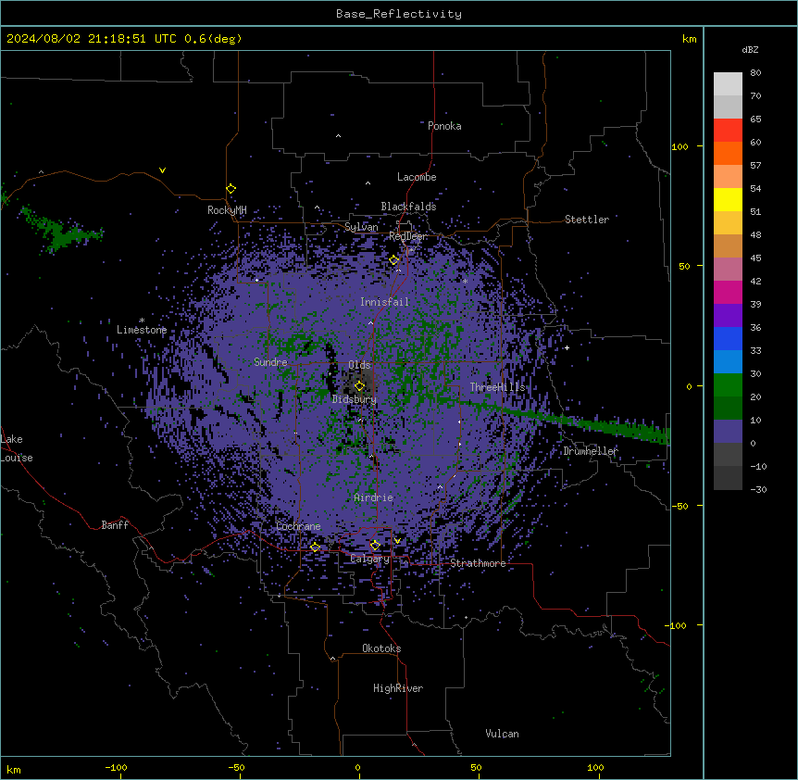The height and width of the screenshot is (780, 798).
Task: Click the light blue 33-30 dBZ swatch
Action: tap(728, 362)
